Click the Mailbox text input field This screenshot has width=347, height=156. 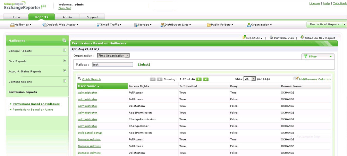tap(112, 64)
